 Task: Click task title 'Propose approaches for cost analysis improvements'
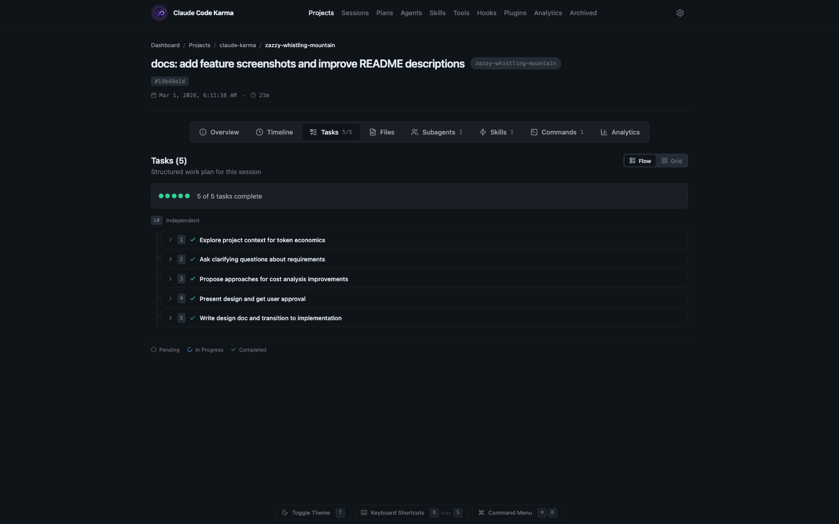click(x=274, y=279)
